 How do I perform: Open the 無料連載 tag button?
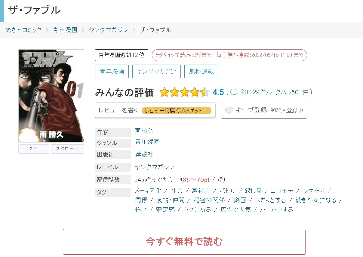click(201, 72)
